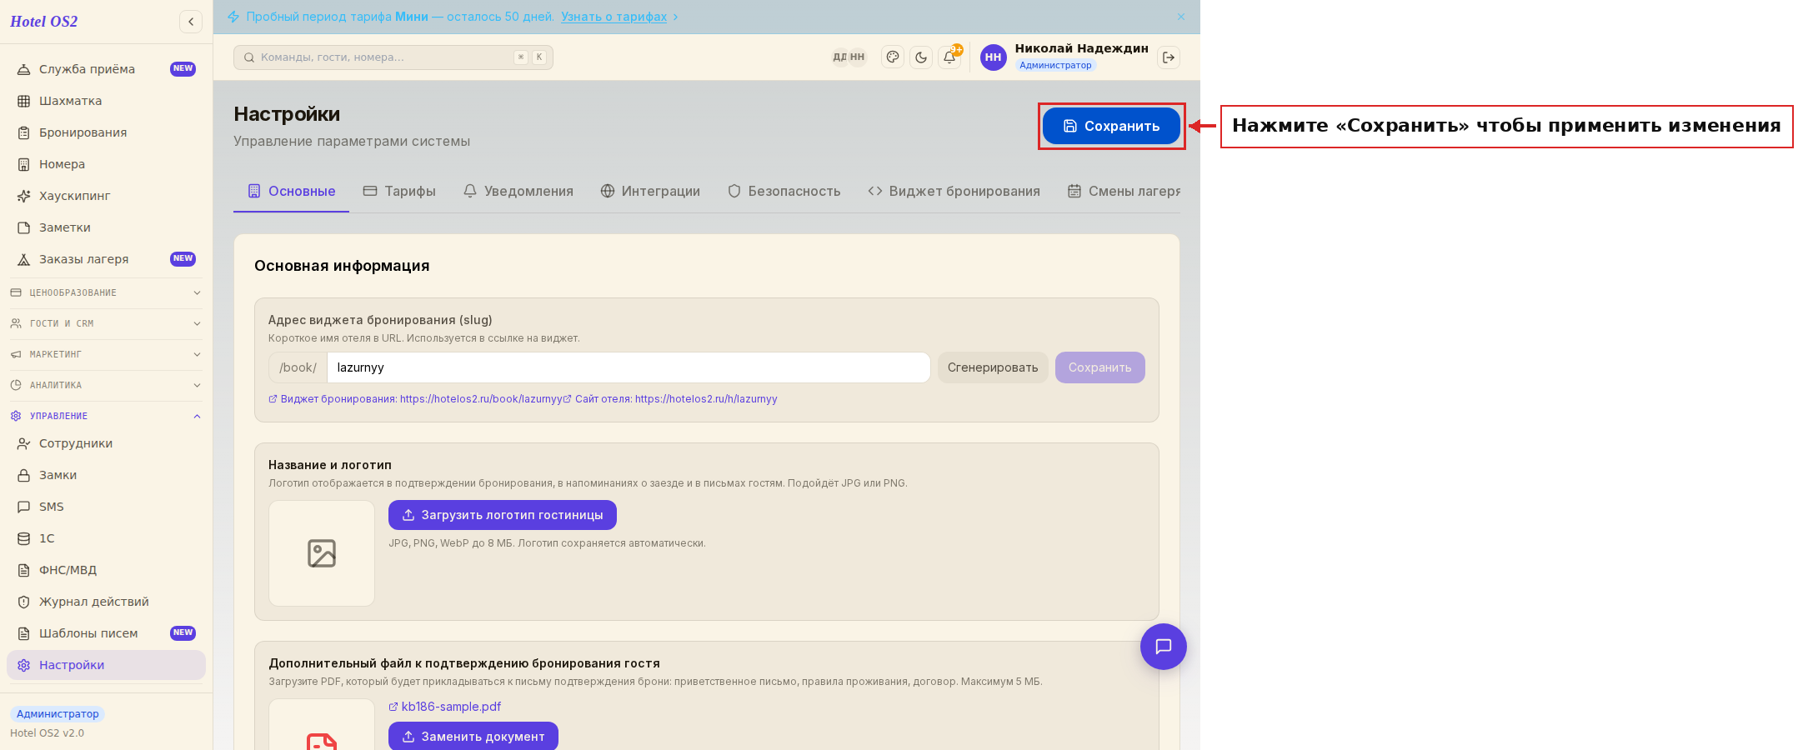Viewport: 1813px width, 750px height.
Task: Switch to the Безопасность tab
Action: (784, 191)
